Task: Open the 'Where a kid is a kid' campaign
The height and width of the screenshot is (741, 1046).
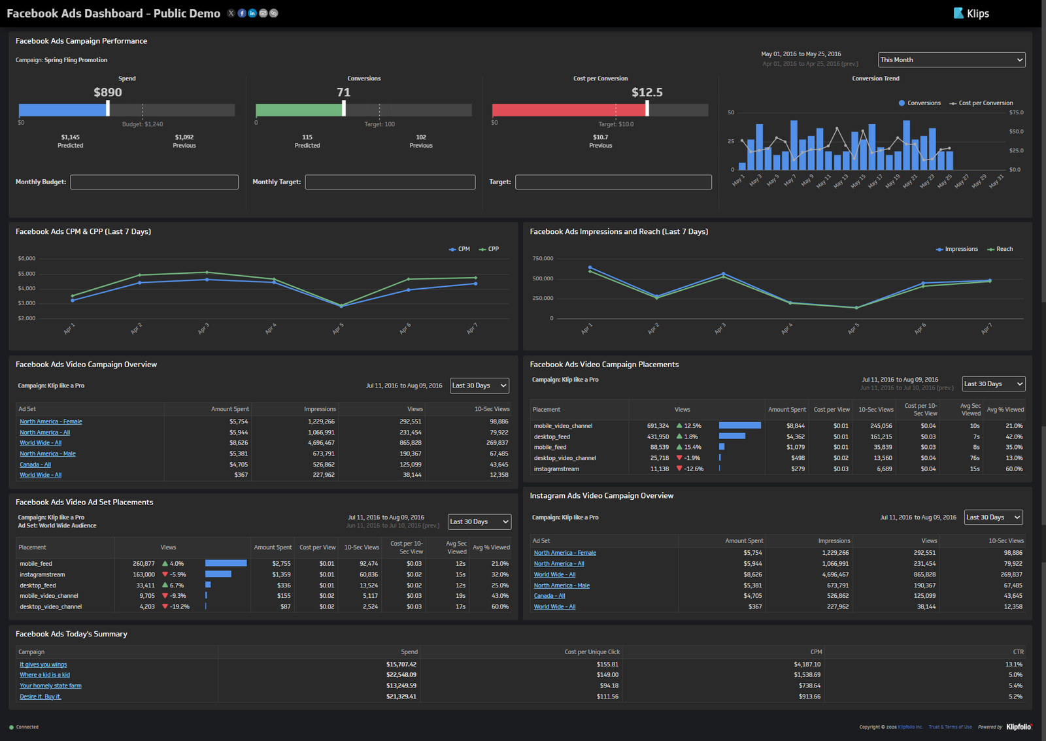Action: pos(44,675)
